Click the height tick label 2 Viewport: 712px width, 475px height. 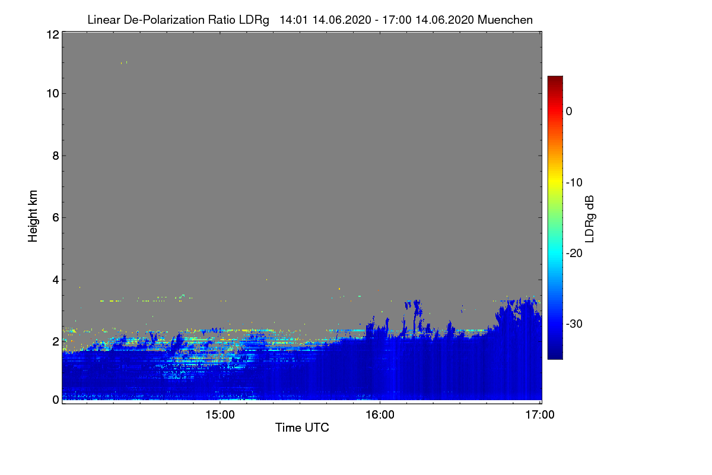coord(55,341)
